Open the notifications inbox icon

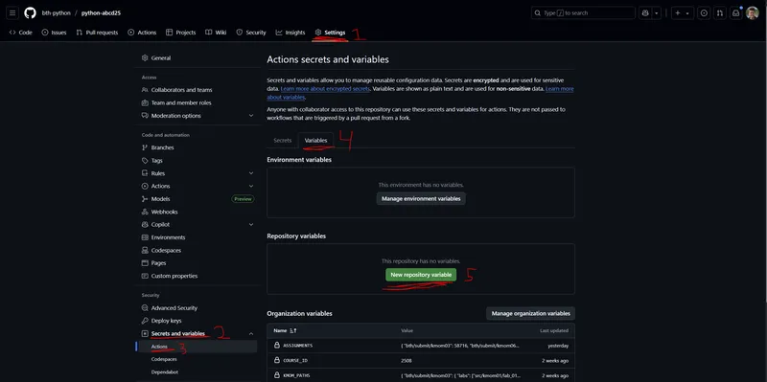coord(735,13)
